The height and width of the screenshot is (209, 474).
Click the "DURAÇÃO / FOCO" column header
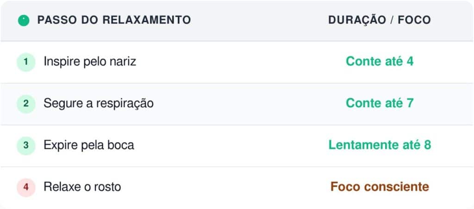pyautogui.click(x=380, y=20)
